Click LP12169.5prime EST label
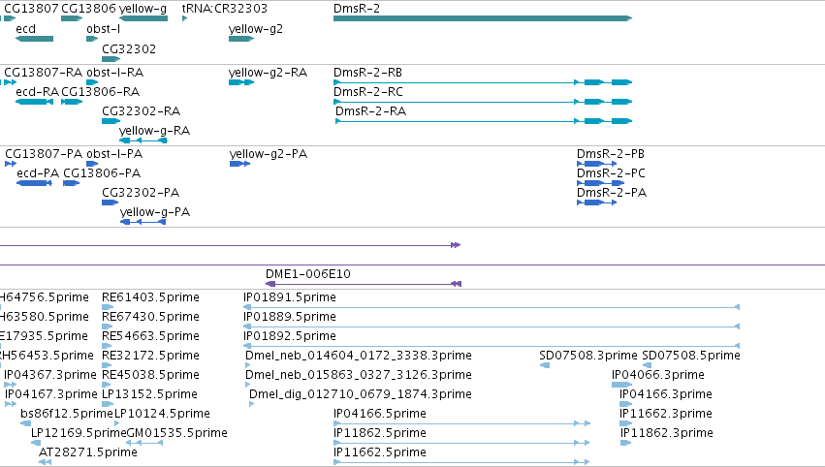The height and width of the screenshot is (467, 825). tap(79, 433)
